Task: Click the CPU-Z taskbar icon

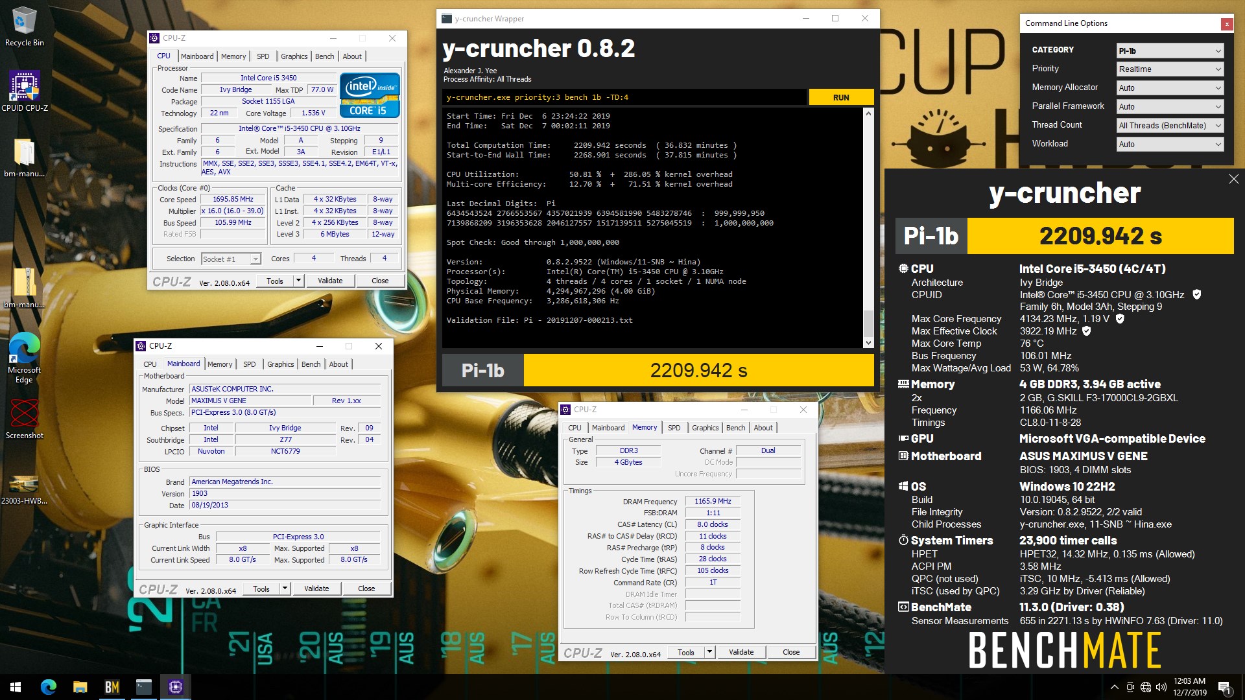Action: click(x=175, y=687)
